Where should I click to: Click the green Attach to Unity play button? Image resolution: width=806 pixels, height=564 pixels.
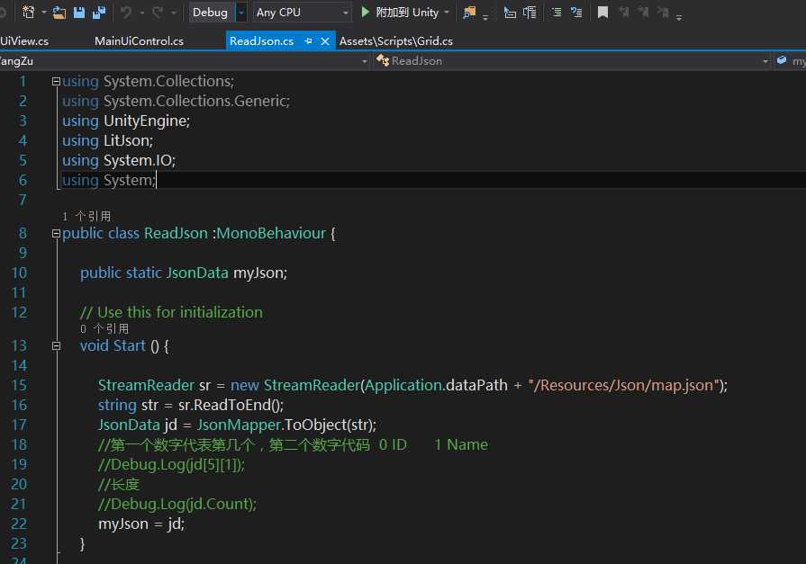pos(365,12)
